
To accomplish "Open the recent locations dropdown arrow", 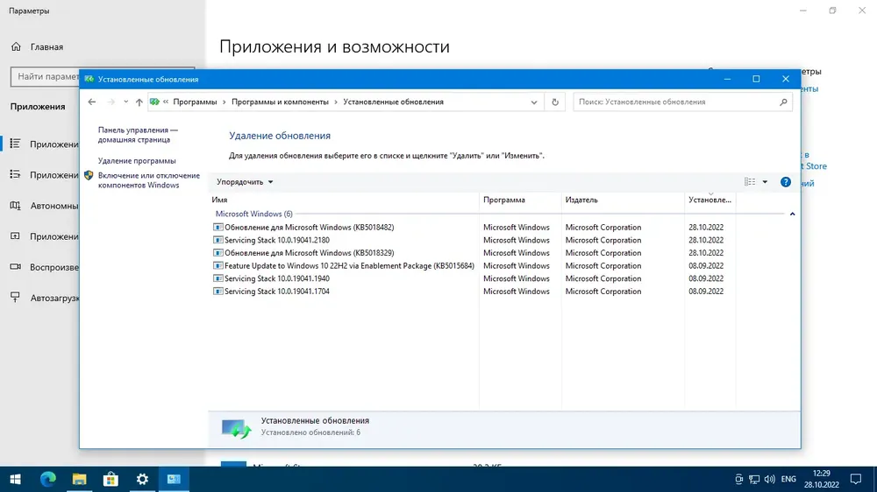I will click(x=125, y=102).
